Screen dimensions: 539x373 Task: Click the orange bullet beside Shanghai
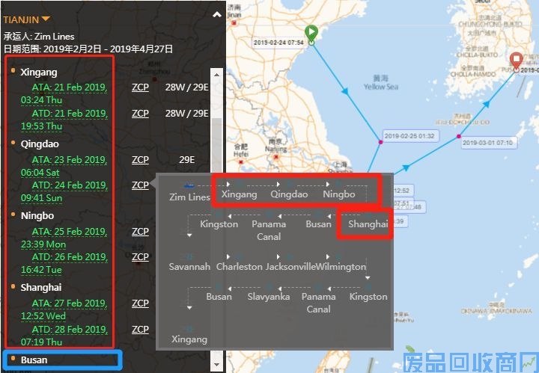click(x=13, y=287)
